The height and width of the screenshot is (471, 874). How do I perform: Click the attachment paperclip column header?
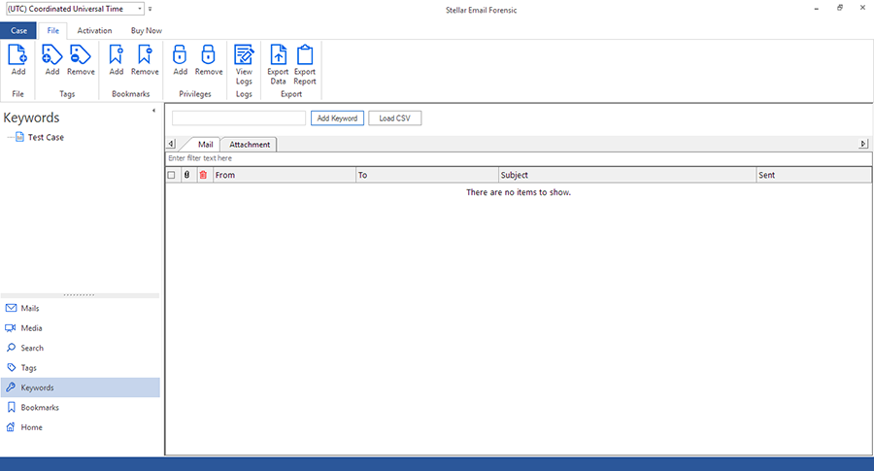[x=186, y=175]
